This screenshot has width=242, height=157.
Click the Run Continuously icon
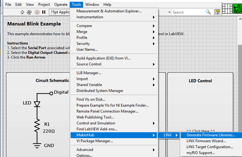pos(29,12)
